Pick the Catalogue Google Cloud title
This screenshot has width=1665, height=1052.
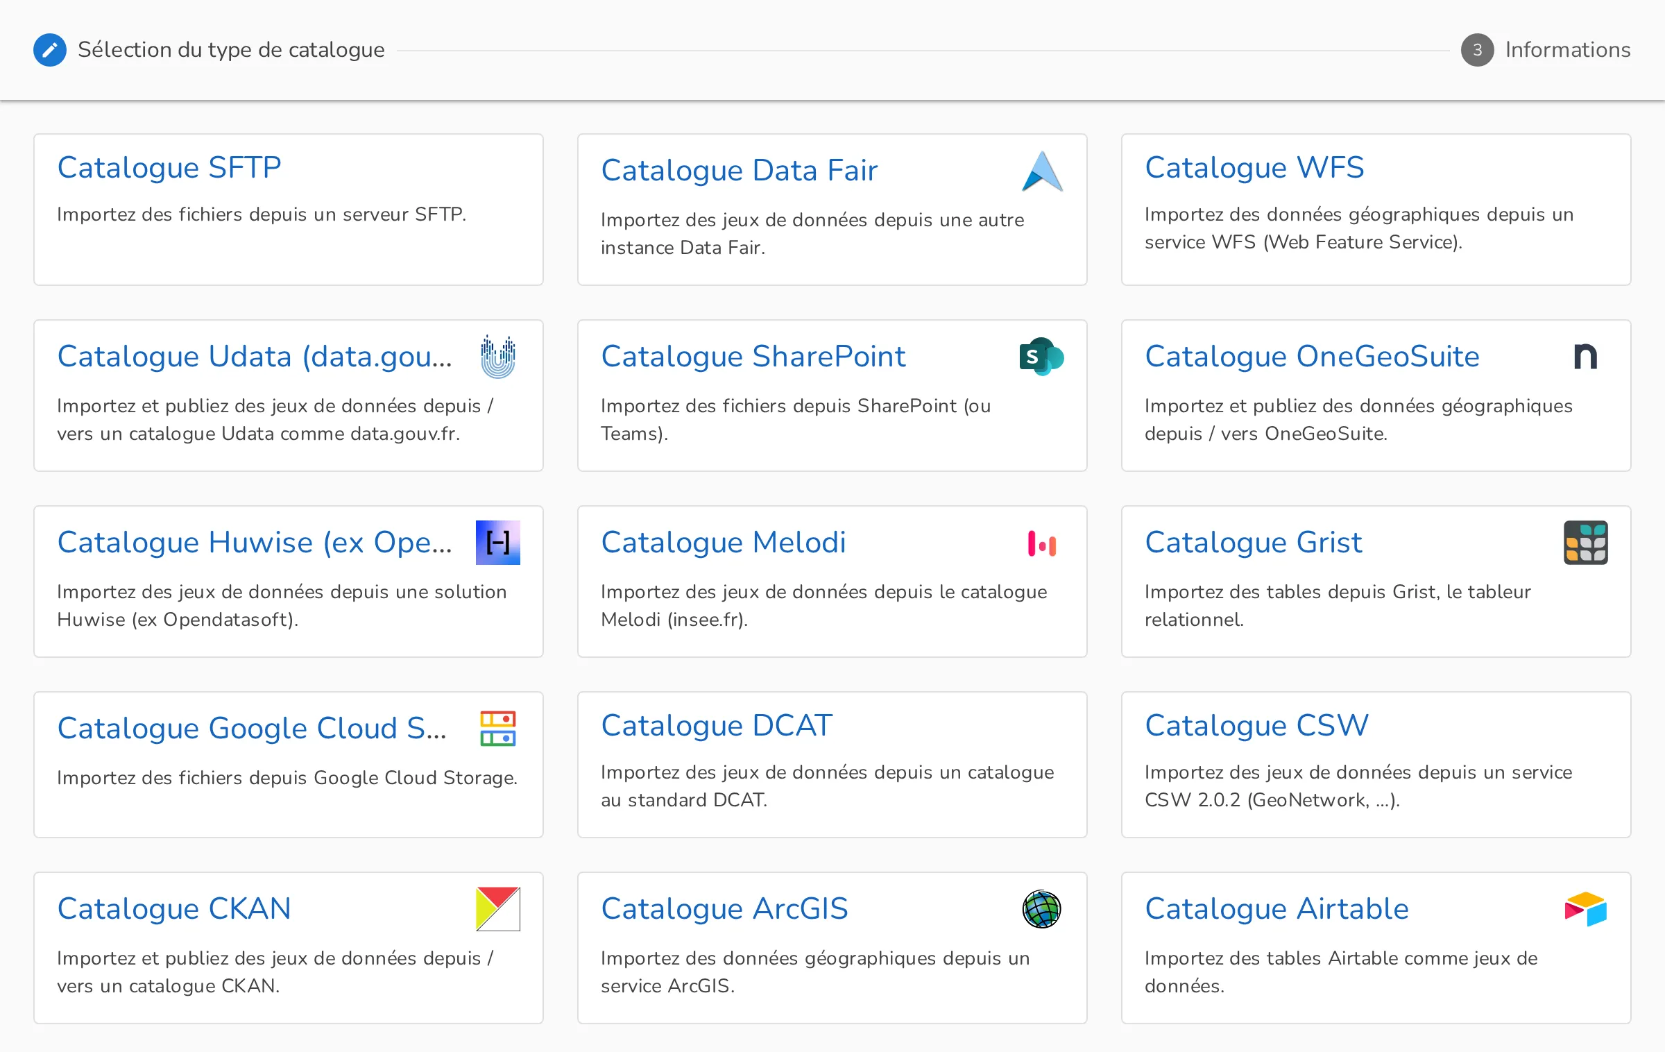point(252,728)
